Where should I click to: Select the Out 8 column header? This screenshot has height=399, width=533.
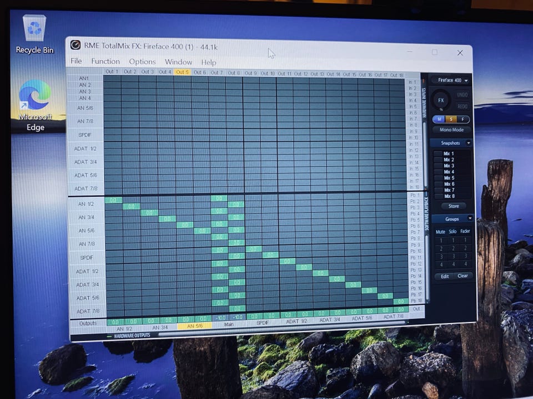234,73
